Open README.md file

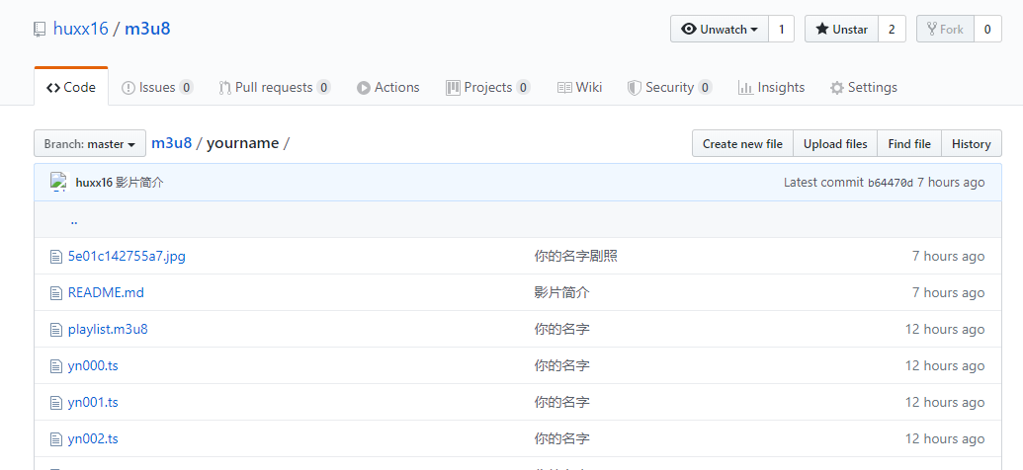tap(106, 292)
